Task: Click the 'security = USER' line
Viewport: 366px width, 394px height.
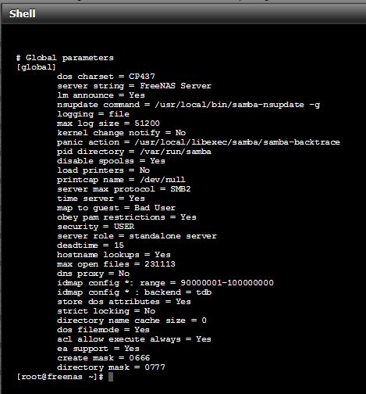Action: [96, 227]
